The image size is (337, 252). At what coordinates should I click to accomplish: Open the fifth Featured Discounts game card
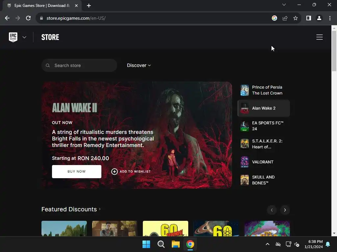point(267,228)
